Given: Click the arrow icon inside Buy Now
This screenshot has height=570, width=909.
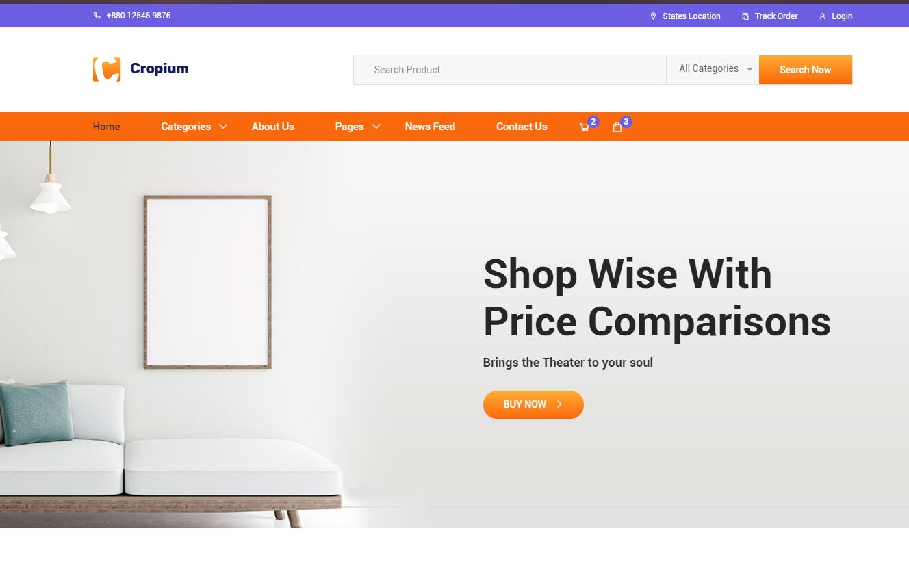Looking at the screenshot, I should (559, 404).
